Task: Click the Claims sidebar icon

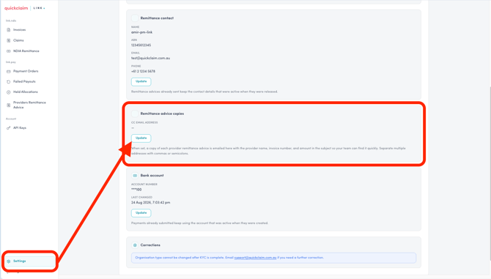Action: [x=9, y=40]
